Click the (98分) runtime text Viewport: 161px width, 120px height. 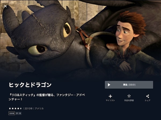coord(132,85)
